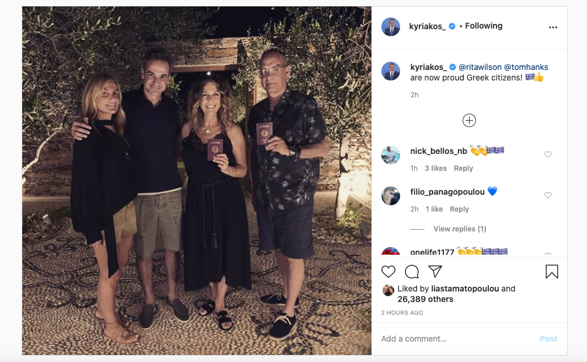Open the kyriakos_ profile avatar in the header
587x362 pixels.
(x=391, y=27)
